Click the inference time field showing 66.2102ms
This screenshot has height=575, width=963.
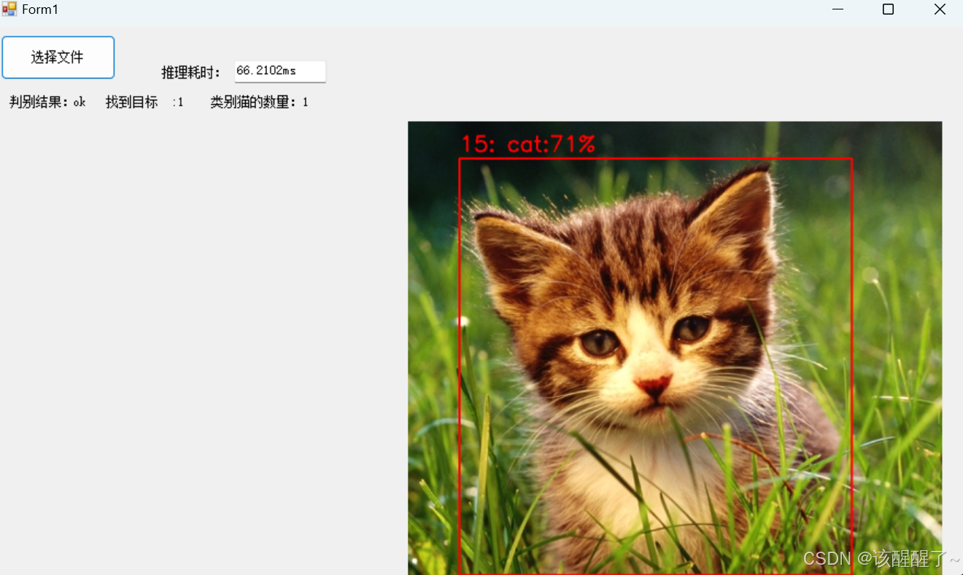[x=280, y=71]
